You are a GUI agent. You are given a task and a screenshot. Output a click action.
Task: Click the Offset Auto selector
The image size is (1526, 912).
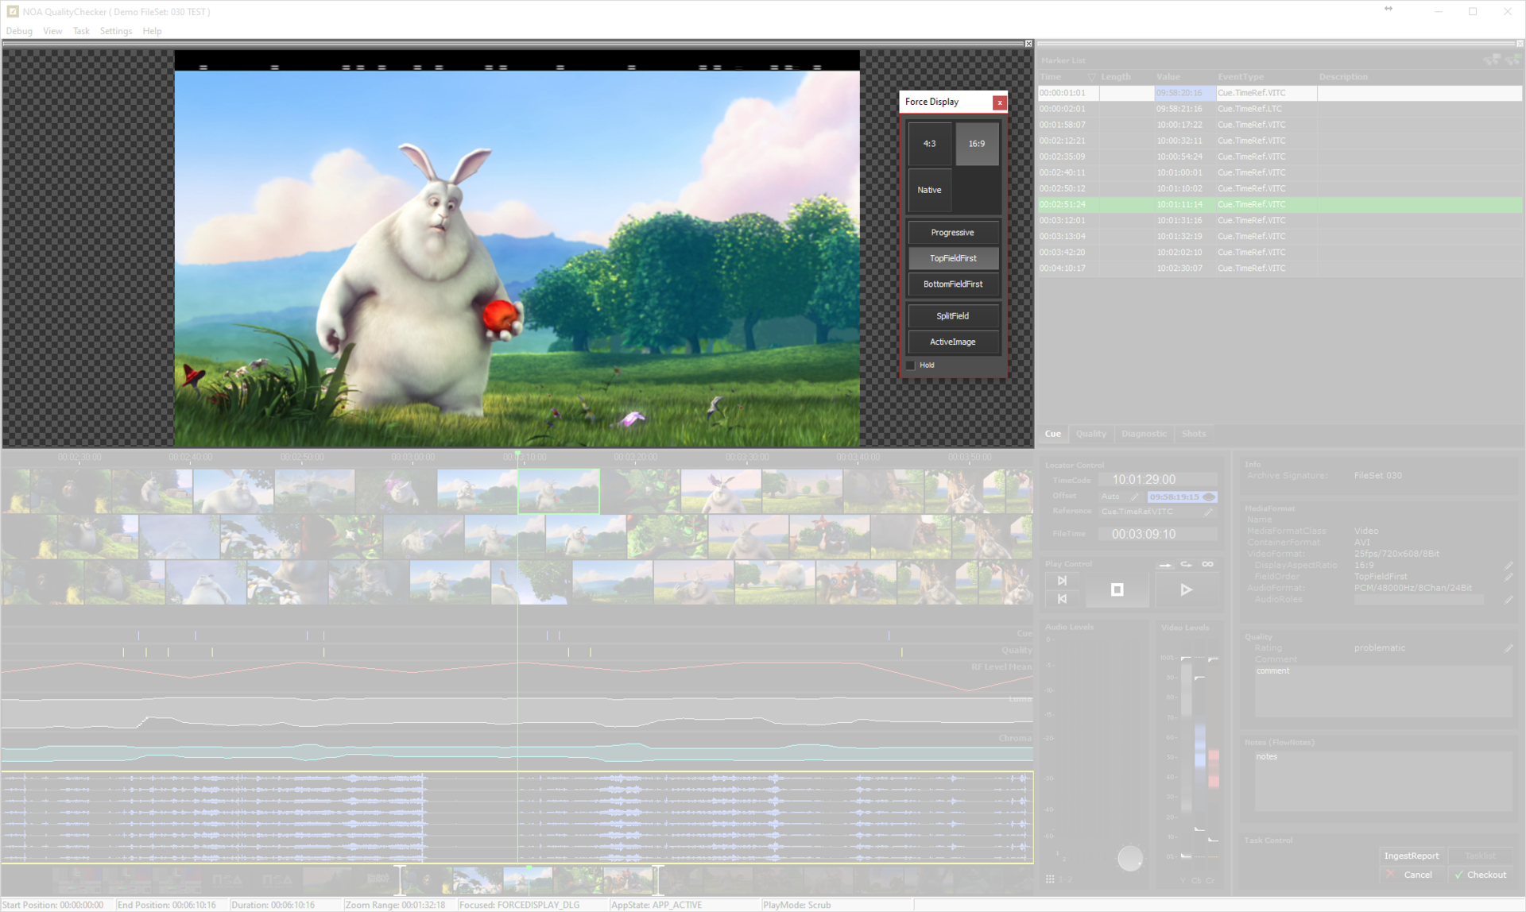click(1110, 497)
